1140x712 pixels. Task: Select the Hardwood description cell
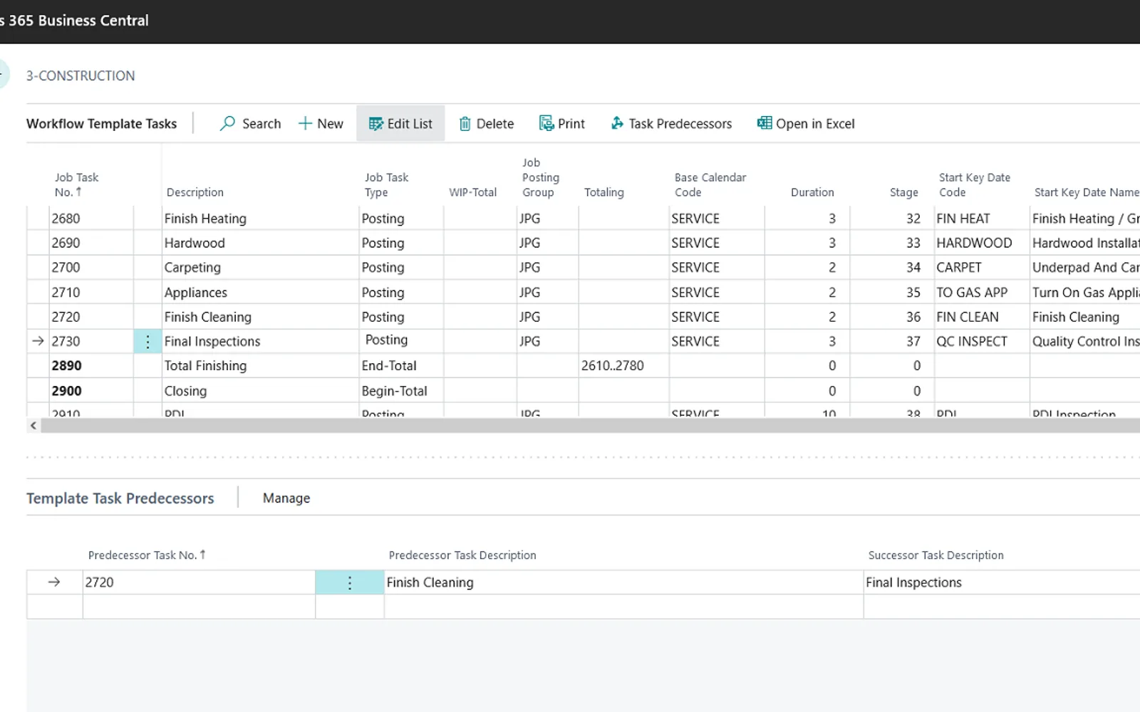tap(260, 243)
